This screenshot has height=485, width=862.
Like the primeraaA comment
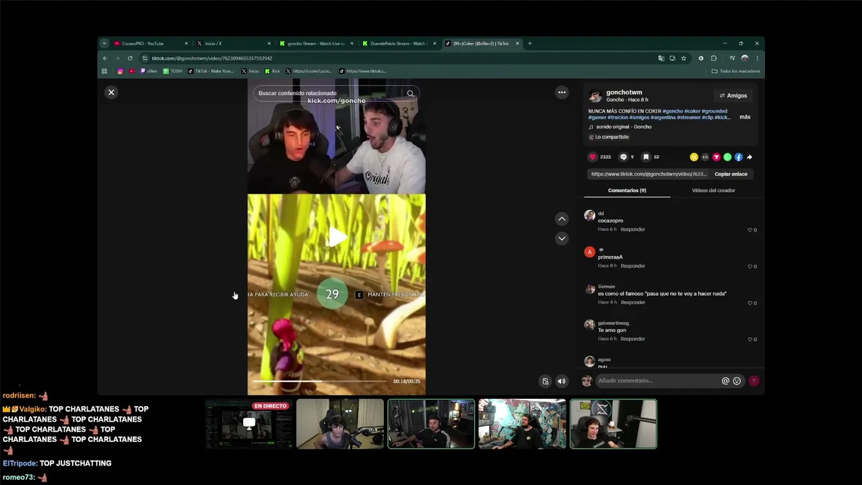pyautogui.click(x=750, y=266)
